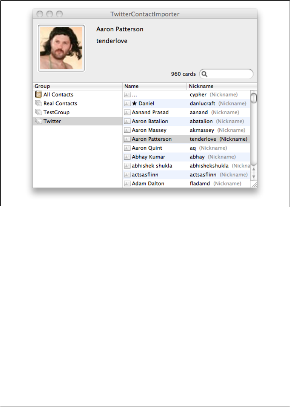
Task: Click the Aaron Patterson name in detail header
Action: click(x=120, y=29)
